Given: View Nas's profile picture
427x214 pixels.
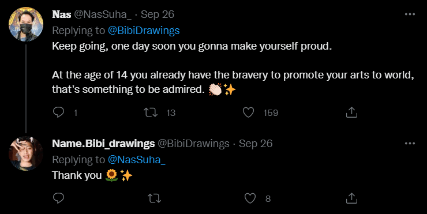Looking at the screenshot, I should pos(26,24).
